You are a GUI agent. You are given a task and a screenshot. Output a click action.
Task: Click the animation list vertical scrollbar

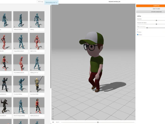[x=51, y=47]
